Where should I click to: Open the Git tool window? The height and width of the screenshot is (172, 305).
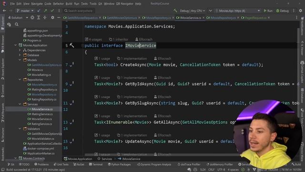11,164
